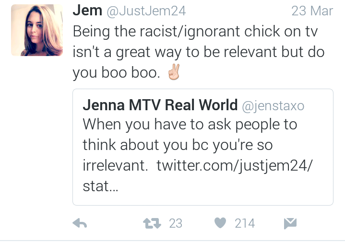Tap the line 'you boo boo.'
The image size is (345, 242).
[117, 72]
